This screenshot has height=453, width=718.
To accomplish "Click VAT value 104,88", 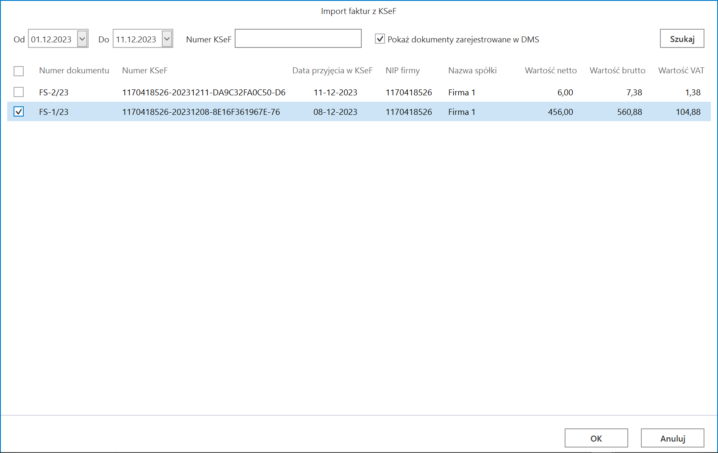I will [x=688, y=112].
